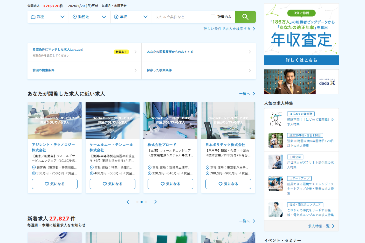Click the green magnifier search button
Image resolution: width=365 pixels, height=243 pixels.
pos(245,17)
